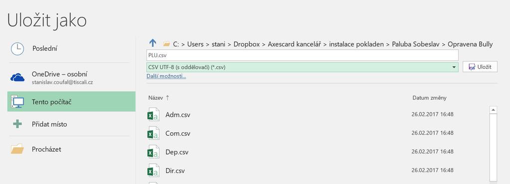The width and height of the screenshot is (510, 184).
Task: Click the folder icon beside the path
Action: (x=167, y=44)
